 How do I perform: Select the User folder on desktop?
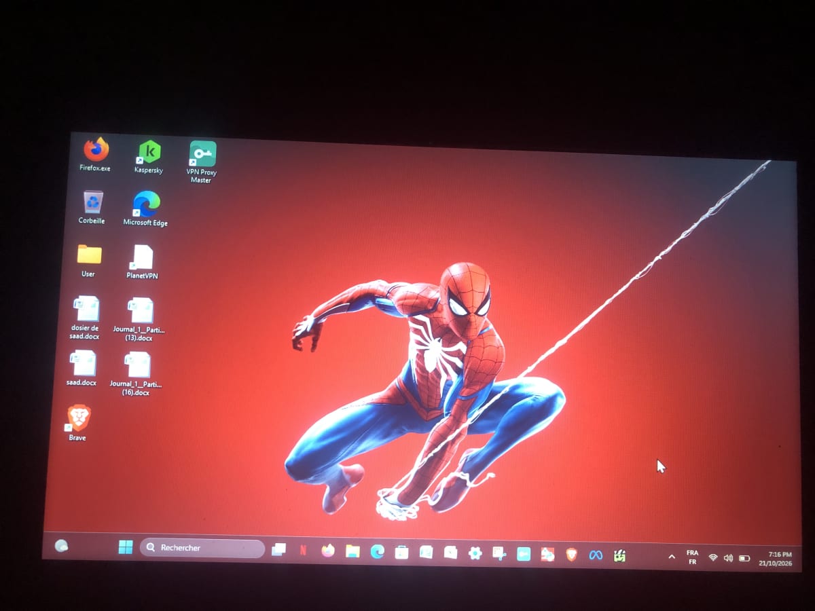(x=89, y=261)
